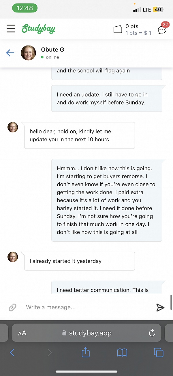Show all open Safari tabs
This screenshot has width=173, height=376.
pyautogui.click(x=159, y=352)
